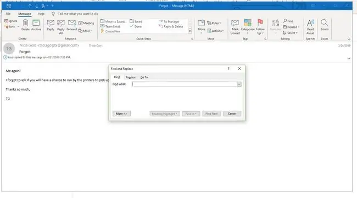The height and width of the screenshot is (198, 357).
Task: Click the Find Next button
Action: pyautogui.click(x=211, y=114)
